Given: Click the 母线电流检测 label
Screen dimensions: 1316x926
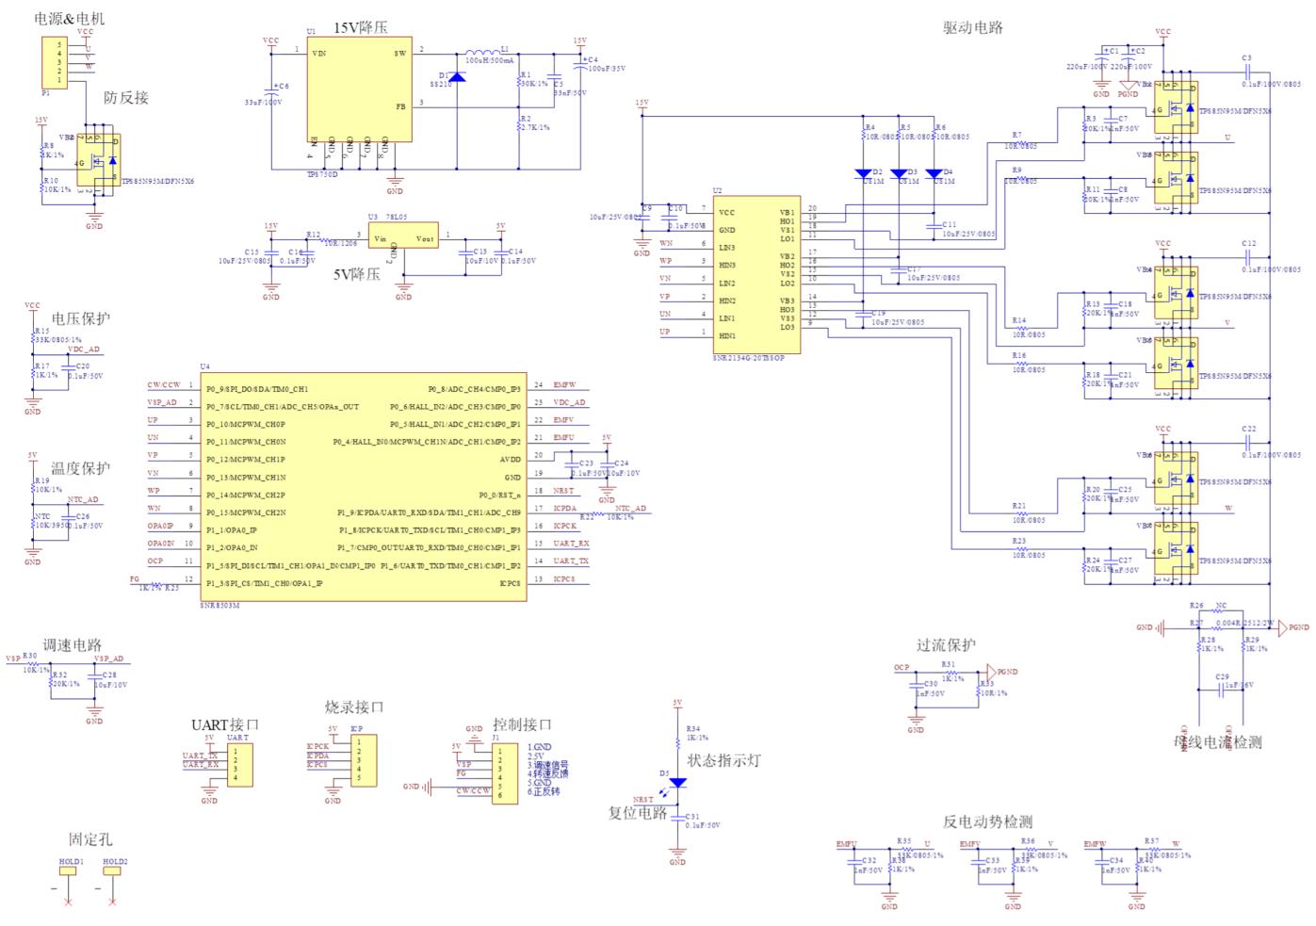Looking at the screenshot, I should (x=1217, y=742).
